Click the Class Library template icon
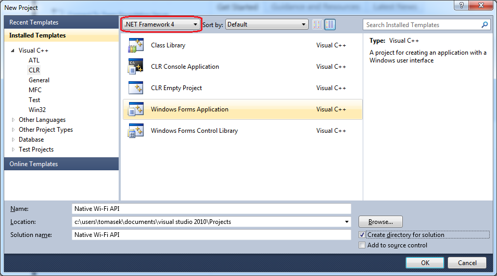 click(x=136, y=45)
